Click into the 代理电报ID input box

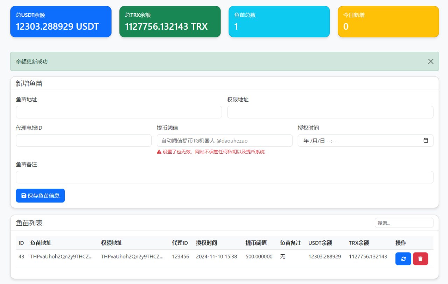pyautogui.click(x=83, y=140)
